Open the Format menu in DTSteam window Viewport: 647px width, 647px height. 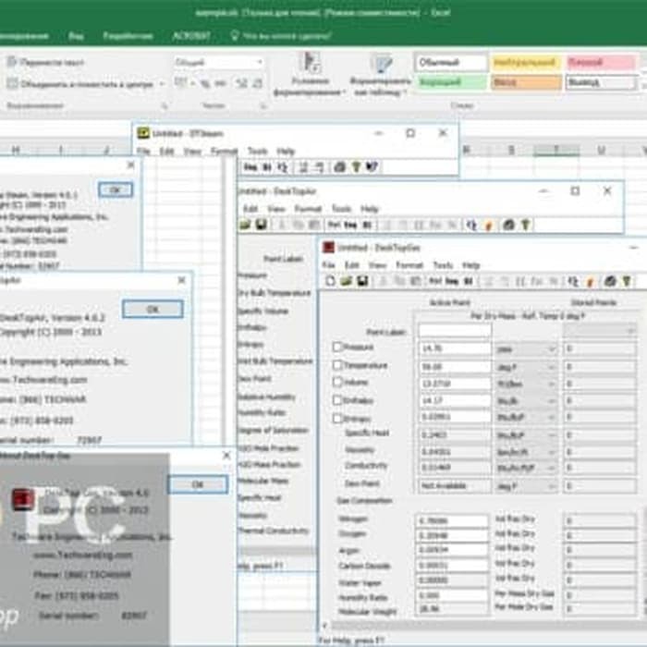(x=224, y=151)
